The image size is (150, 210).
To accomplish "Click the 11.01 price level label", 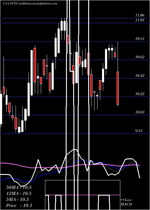I will point(140,20).
